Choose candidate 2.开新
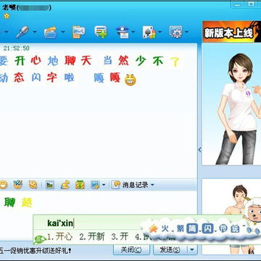 [92, 237]
